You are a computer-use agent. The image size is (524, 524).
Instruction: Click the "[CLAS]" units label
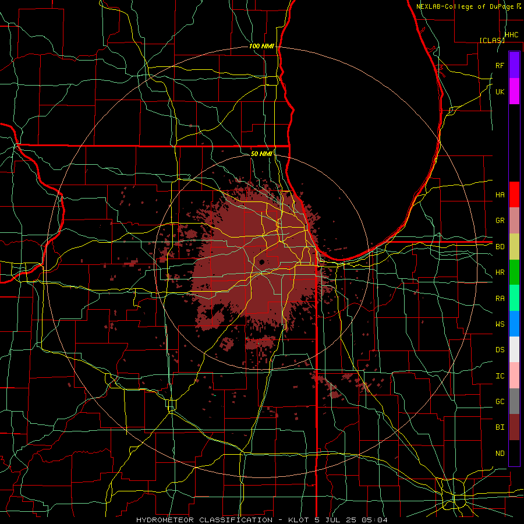tap(492, 40)
